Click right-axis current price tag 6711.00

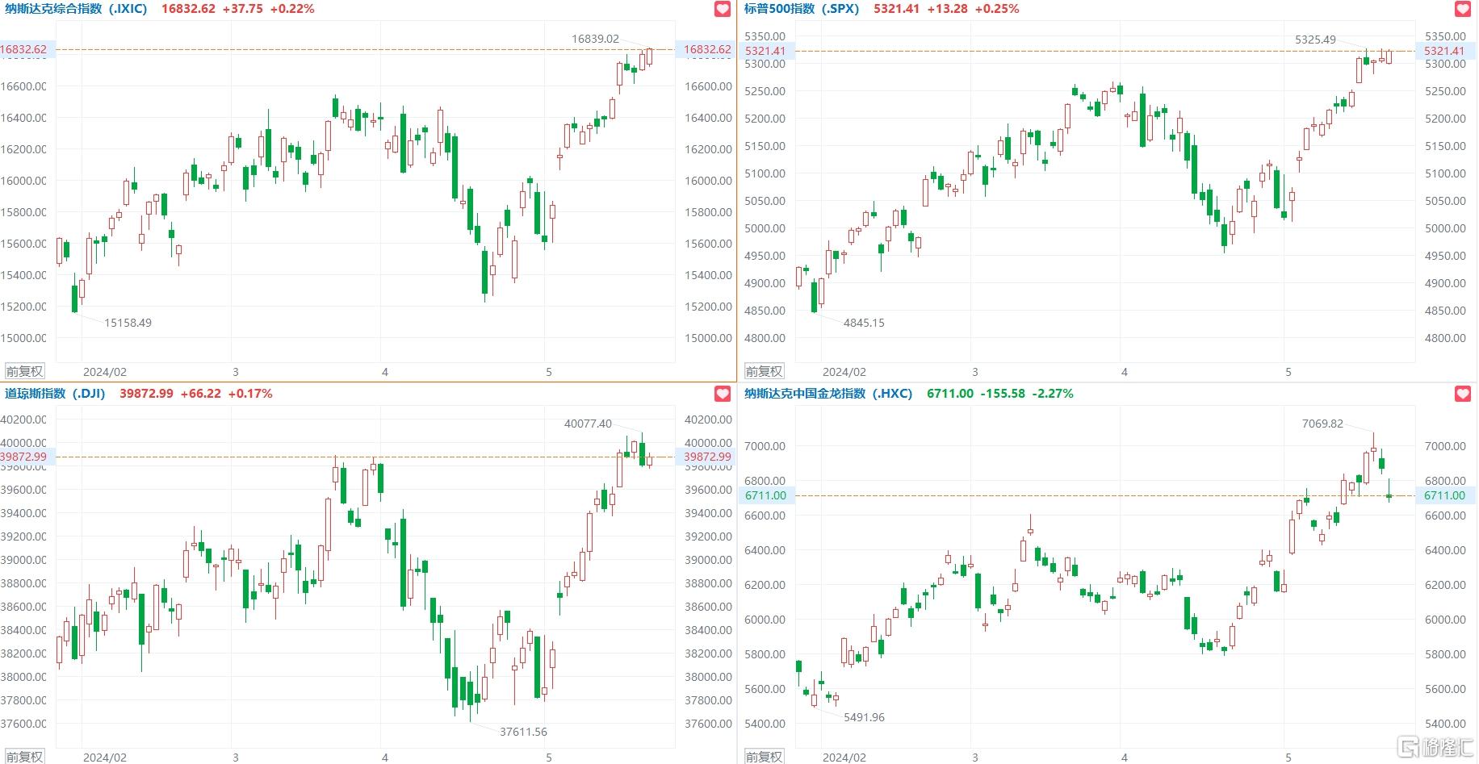pos(1444,495)
